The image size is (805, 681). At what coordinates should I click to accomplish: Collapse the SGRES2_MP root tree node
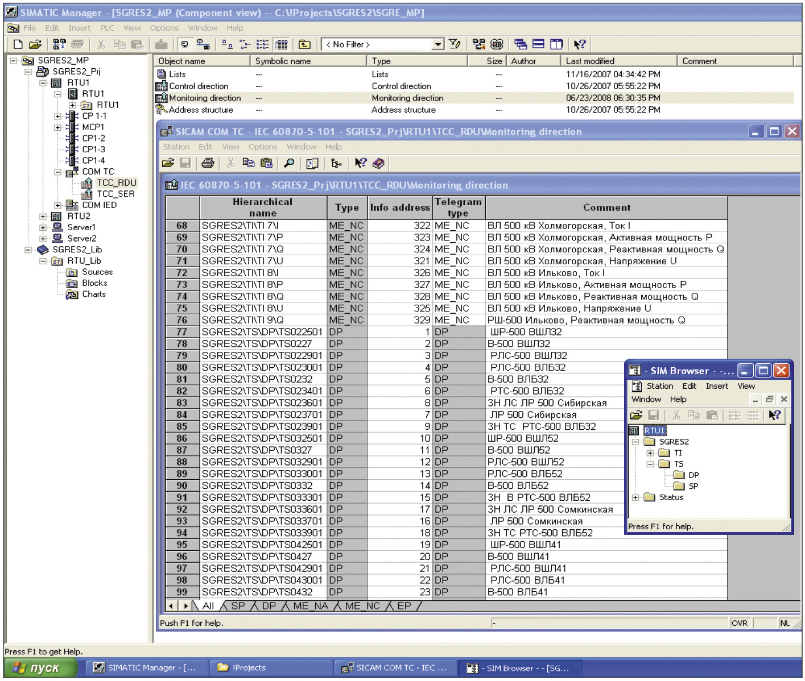13,60
